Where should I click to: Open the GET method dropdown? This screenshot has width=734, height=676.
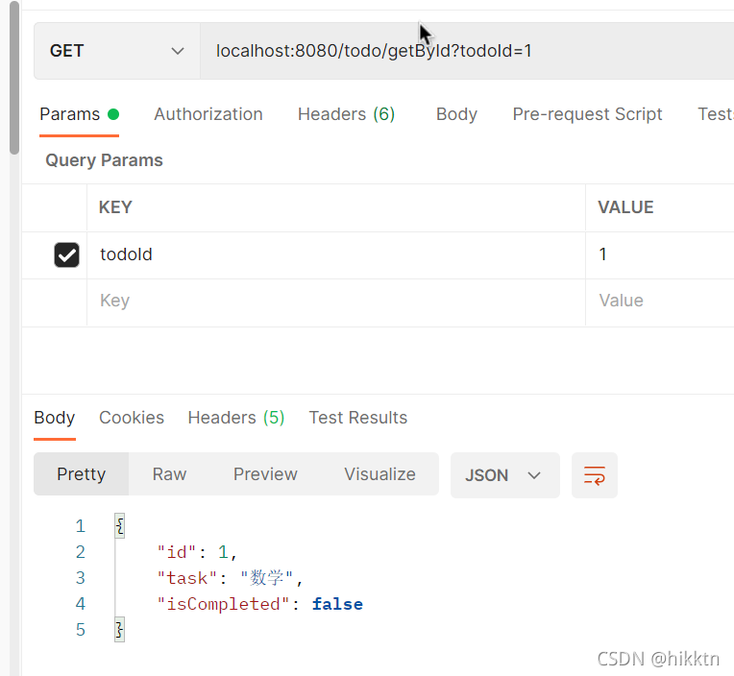pos(117,51)
